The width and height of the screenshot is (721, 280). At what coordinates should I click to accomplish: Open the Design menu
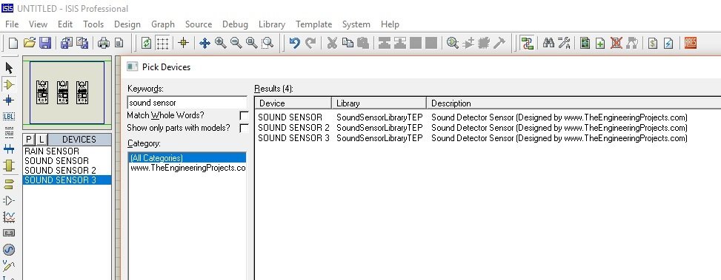coord(127,24)
